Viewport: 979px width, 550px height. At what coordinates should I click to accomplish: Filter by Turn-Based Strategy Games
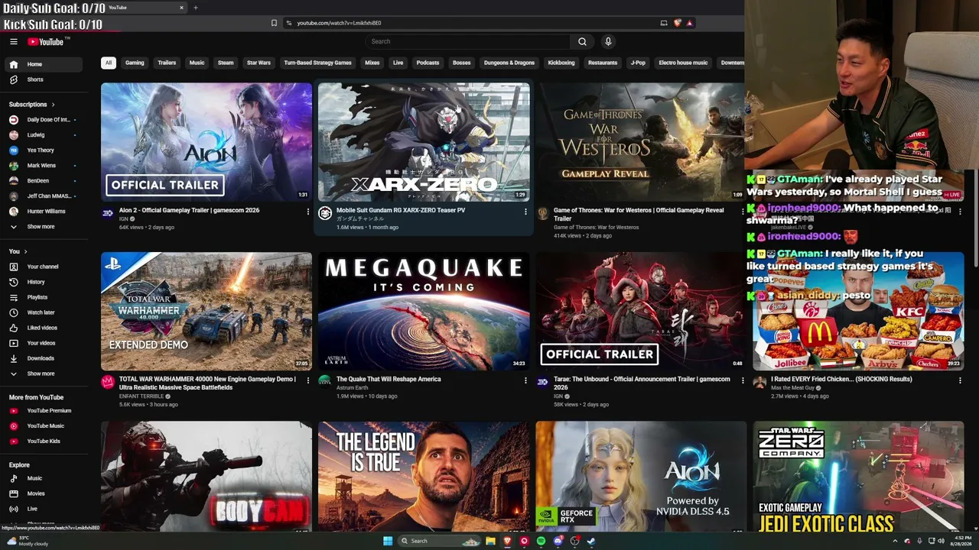(x=317, y=63)
